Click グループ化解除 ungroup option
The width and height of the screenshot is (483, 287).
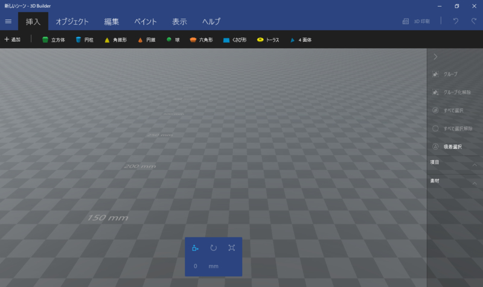click(452, 92)
